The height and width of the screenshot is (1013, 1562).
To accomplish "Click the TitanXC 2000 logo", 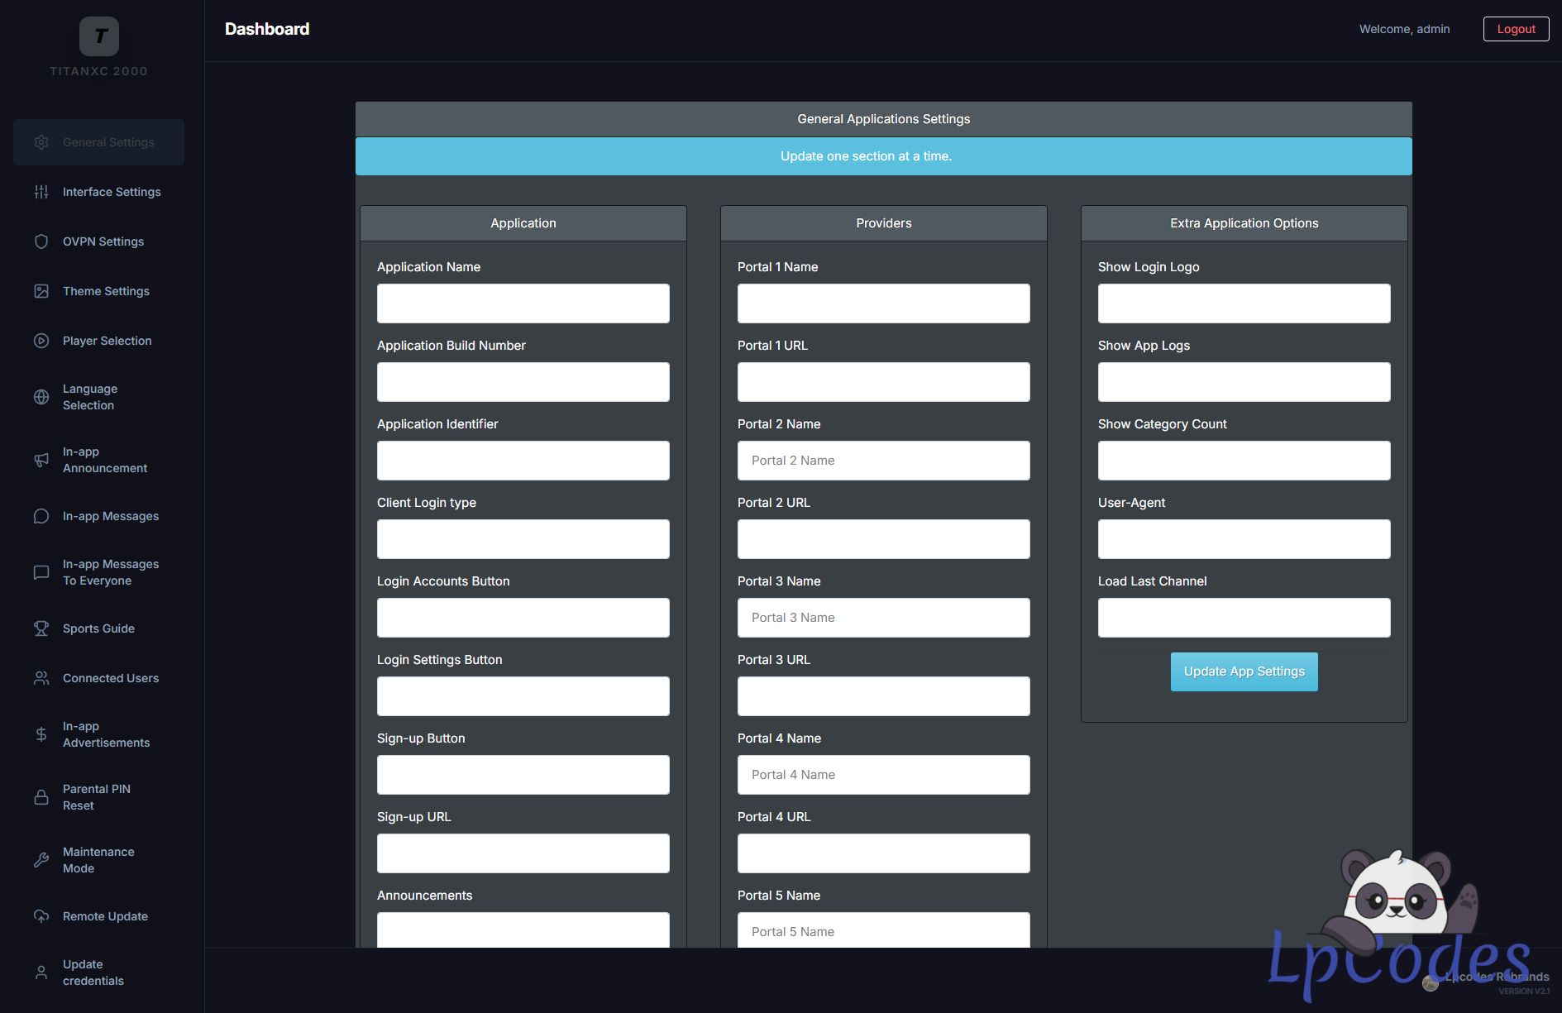I will coord(99,36).
